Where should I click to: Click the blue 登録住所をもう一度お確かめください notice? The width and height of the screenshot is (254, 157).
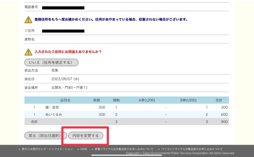click(111, 19)
